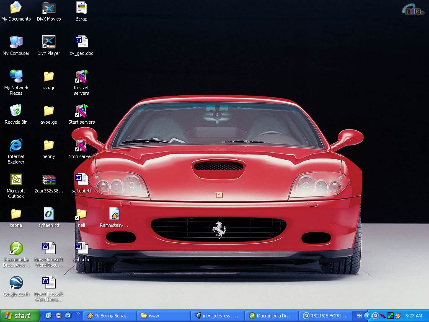Click the liza.ge folder
429x322 pixels.
tap(49, 80)
